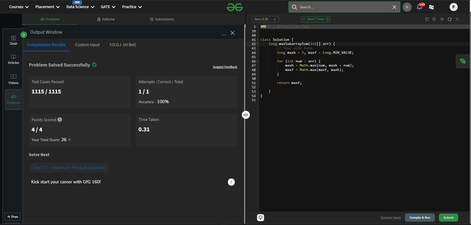
Task: Click the Prev button
Action: pos(12,217)
